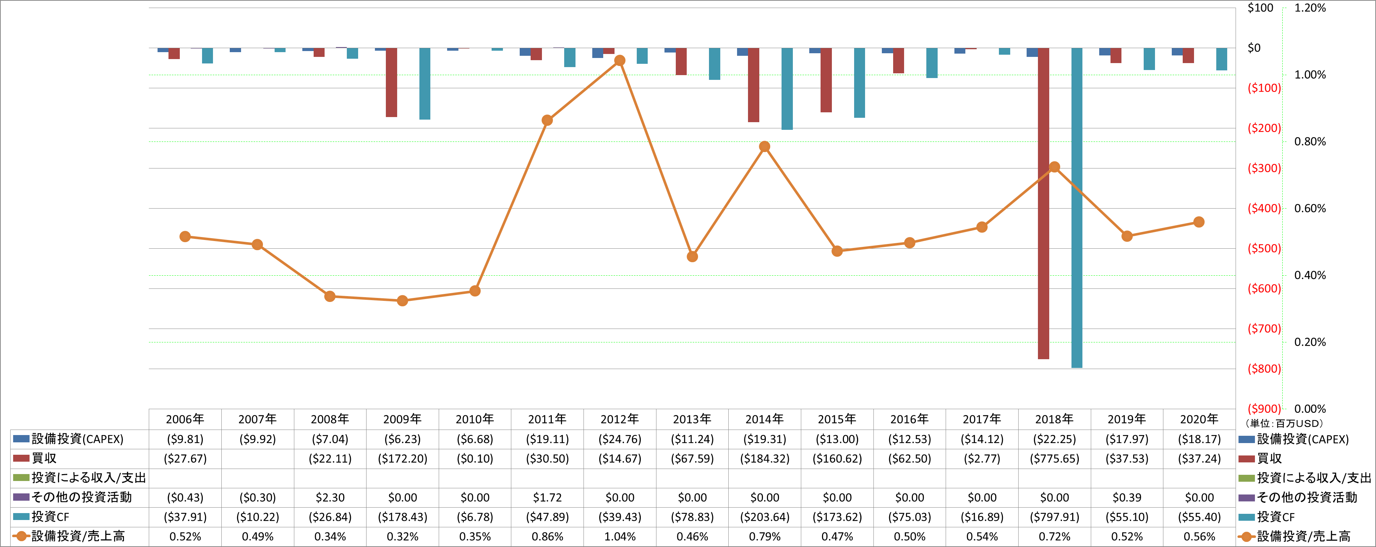Select the orange 2009年 line marker at lowest point

pyautogui.click(x=403, y=301)
